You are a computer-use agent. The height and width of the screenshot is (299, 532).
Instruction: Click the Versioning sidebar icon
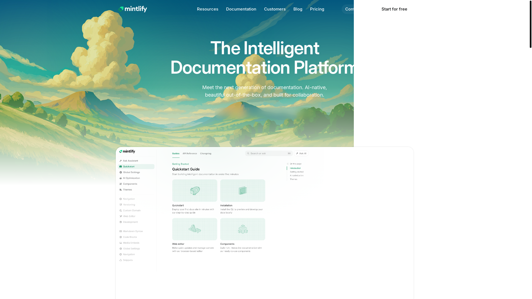(x=121, y=205)
